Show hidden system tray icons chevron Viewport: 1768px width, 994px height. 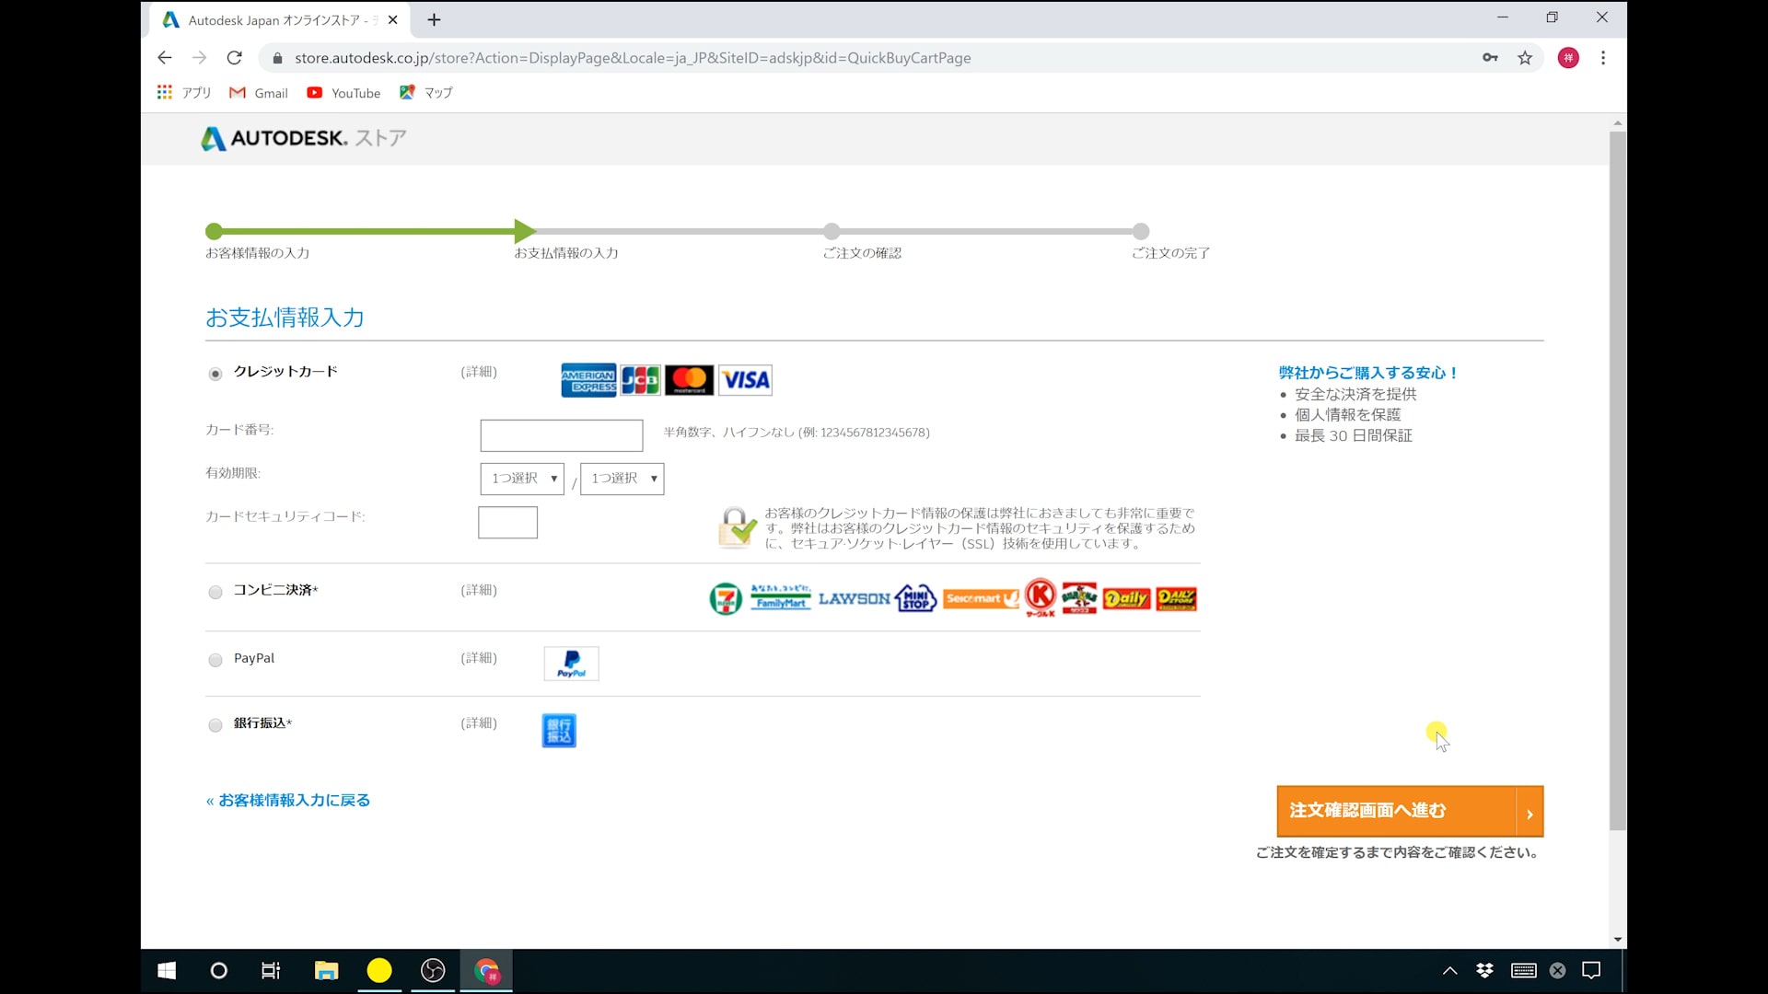(x=1449, y=970)
